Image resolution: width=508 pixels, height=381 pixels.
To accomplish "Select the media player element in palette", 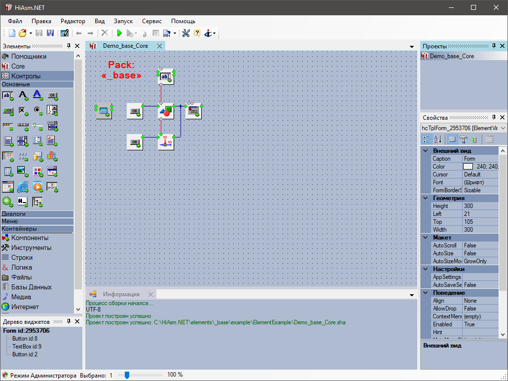I will pyautogui.click(x=37, y=187).
